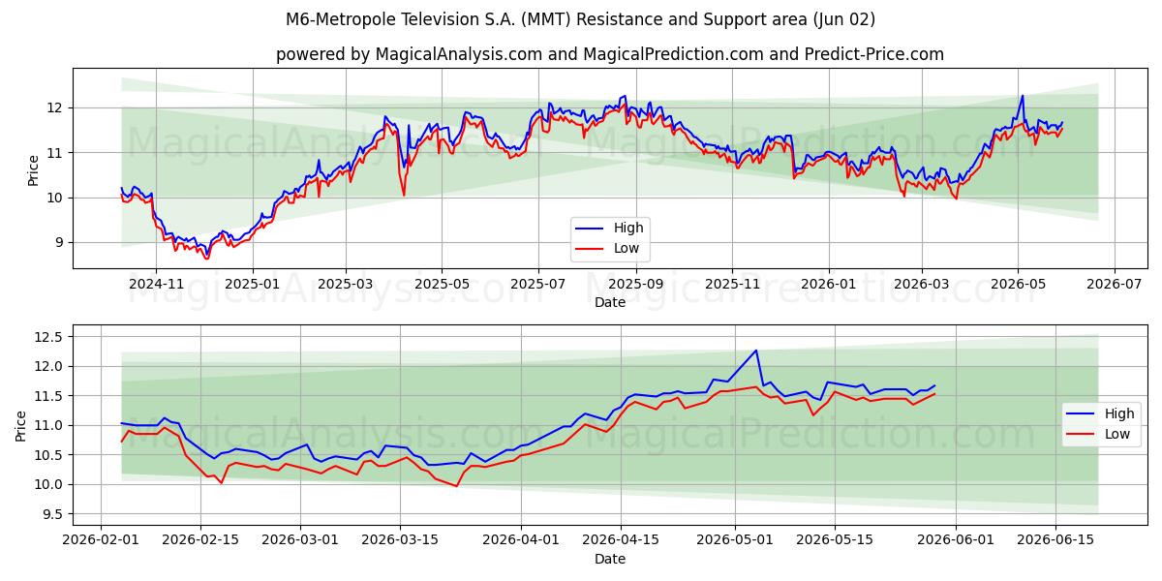Click the '2025-03' x-axis label on upper chart
This screenshot has width=1162, height=581.
coord(346,284)
